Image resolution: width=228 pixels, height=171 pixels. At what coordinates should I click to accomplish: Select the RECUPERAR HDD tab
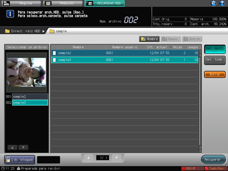pyautogui.click(x=105, y=3)
